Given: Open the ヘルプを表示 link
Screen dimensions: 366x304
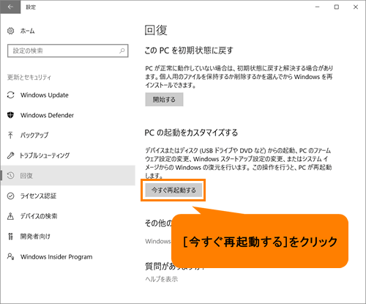Looking at the screenshot, I should tap(161, 279).
